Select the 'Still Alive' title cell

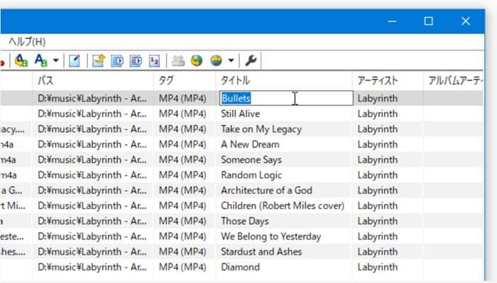[240, 113]
